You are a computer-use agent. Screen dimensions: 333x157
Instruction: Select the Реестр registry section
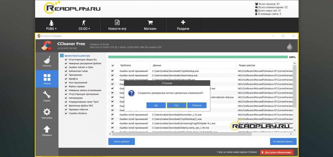coord(47,79)
